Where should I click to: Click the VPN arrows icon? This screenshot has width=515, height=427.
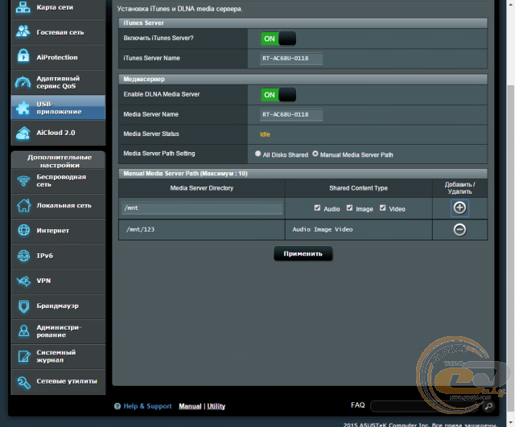pyautogui.click(x=23, y=281)
